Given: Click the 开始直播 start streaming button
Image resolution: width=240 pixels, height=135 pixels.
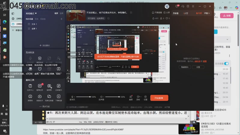Looking at the screenshot, I should (159, 98).
